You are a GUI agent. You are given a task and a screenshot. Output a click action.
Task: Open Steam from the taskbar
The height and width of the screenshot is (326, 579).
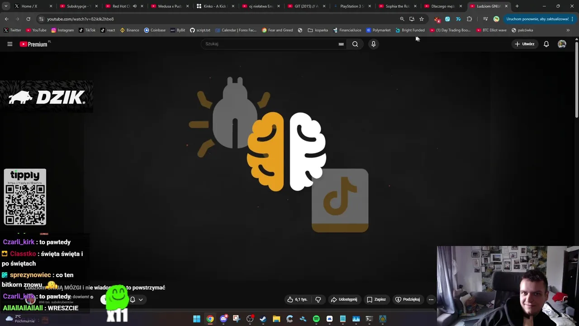click(263, 319)
